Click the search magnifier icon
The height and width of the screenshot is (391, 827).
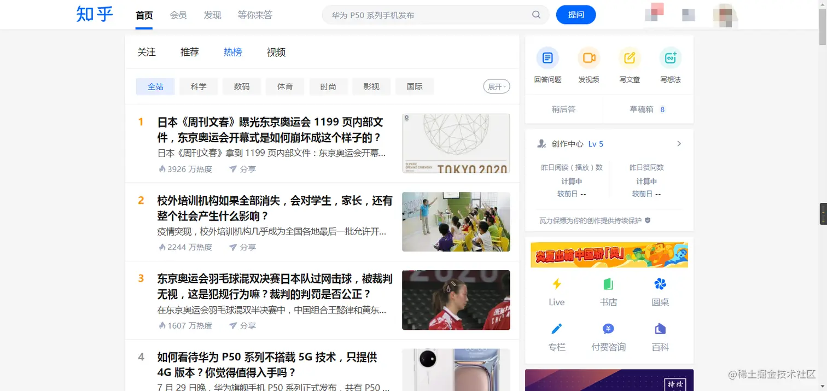click(x=536, y=15)
